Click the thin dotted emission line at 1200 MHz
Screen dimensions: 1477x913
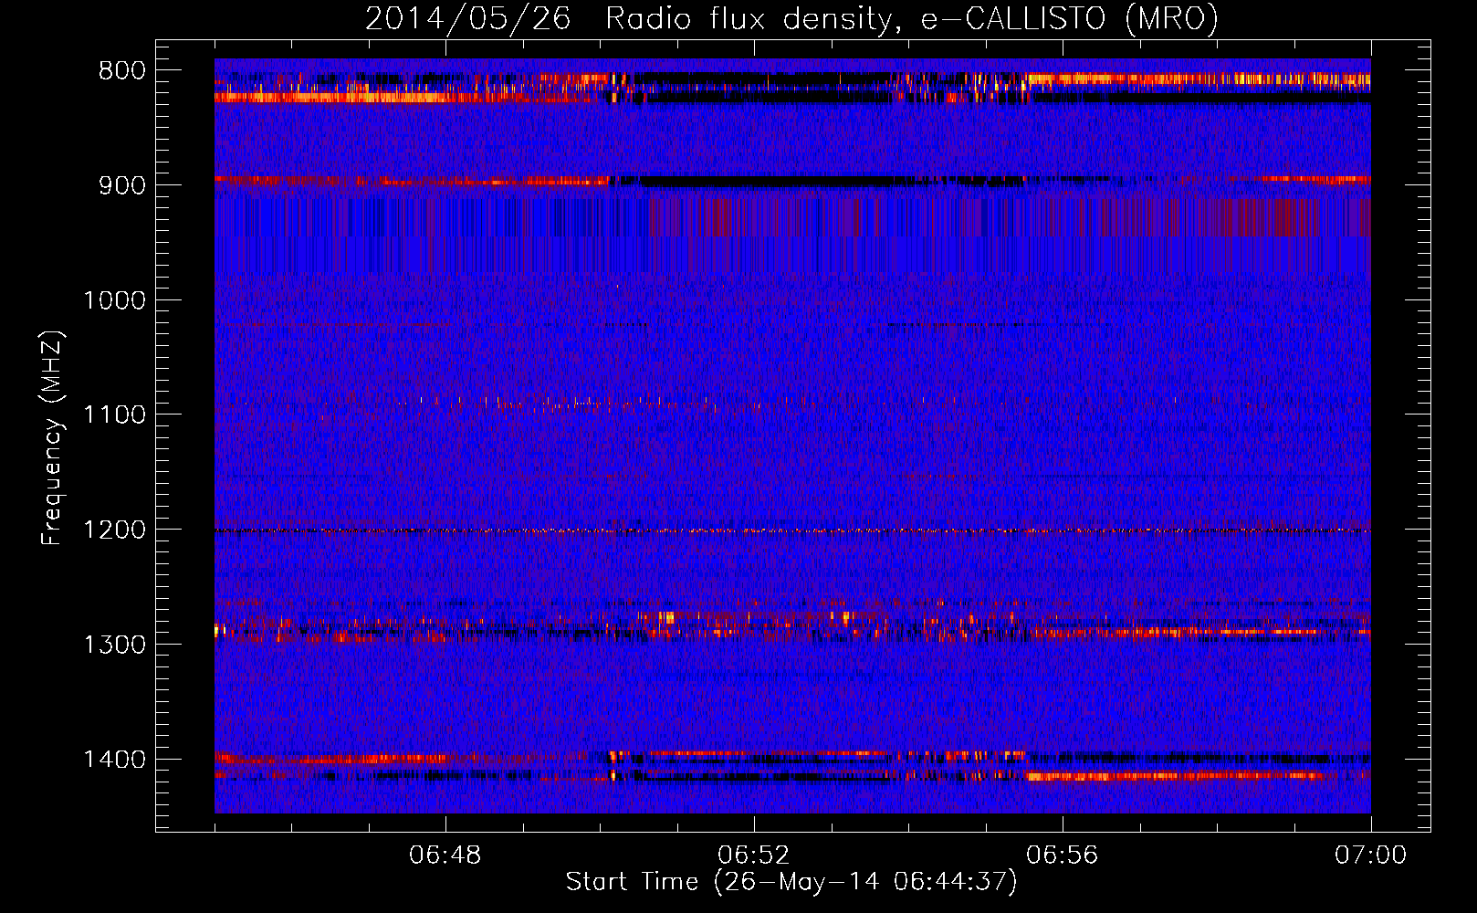tap(792, 530)
